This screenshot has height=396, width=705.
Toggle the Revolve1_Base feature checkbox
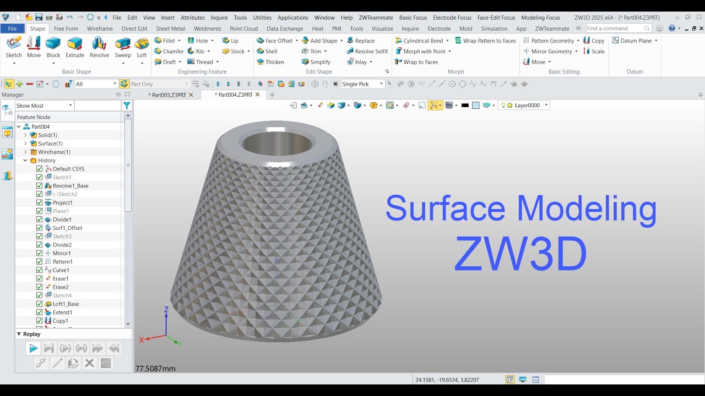[x=39, y=186]
